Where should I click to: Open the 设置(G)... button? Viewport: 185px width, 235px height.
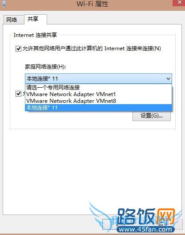(x=152, y=116)
